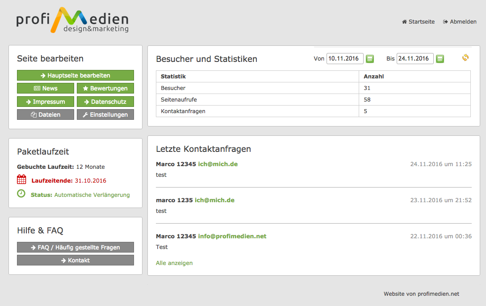The width and height of the screenshot is (486, 306).
Task: Show all requests via Alle anzeigen
Action: 174,263
